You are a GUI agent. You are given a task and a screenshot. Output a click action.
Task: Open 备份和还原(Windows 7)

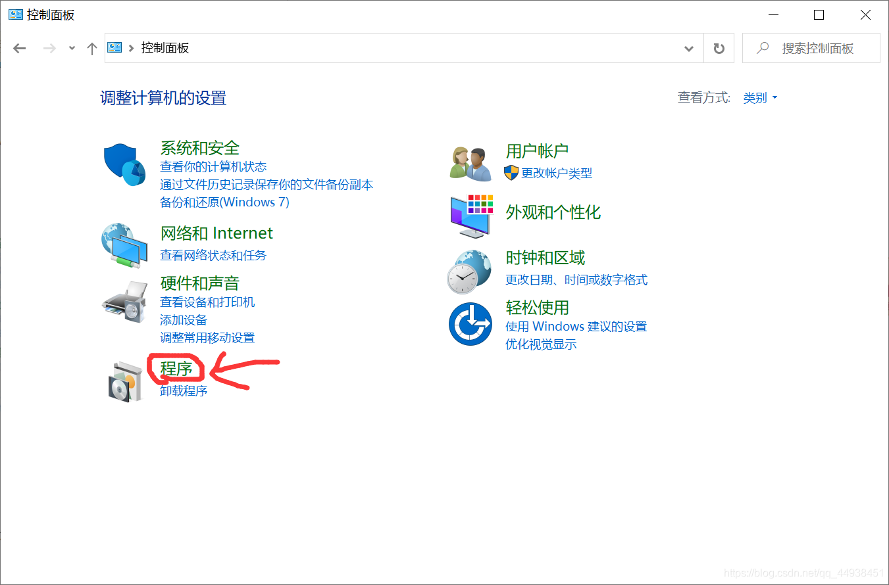tap(224, 202)
